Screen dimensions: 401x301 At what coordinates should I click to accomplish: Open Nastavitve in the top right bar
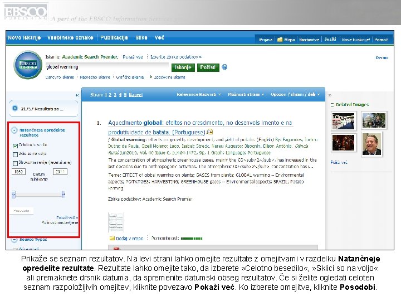coord(309,40)
